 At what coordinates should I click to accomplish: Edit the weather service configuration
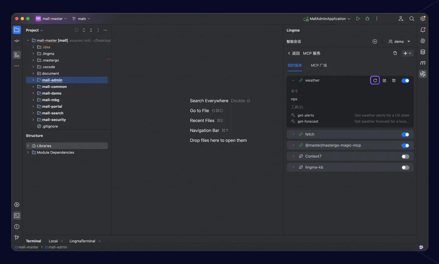click(384, 80)
